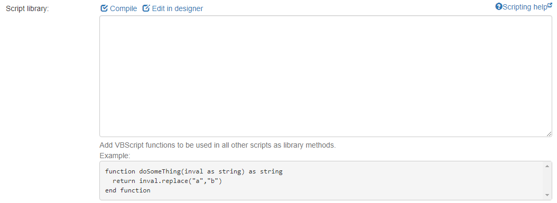Click the resize grip of the script text area

(549, 133)
